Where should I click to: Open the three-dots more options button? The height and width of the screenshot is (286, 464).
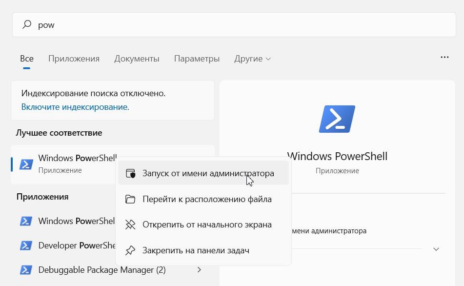(x=444, y=57)
